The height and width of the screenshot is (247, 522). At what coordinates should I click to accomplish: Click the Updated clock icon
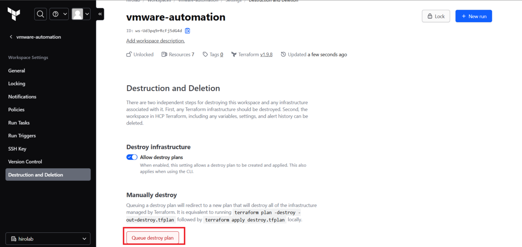(284, 55)
